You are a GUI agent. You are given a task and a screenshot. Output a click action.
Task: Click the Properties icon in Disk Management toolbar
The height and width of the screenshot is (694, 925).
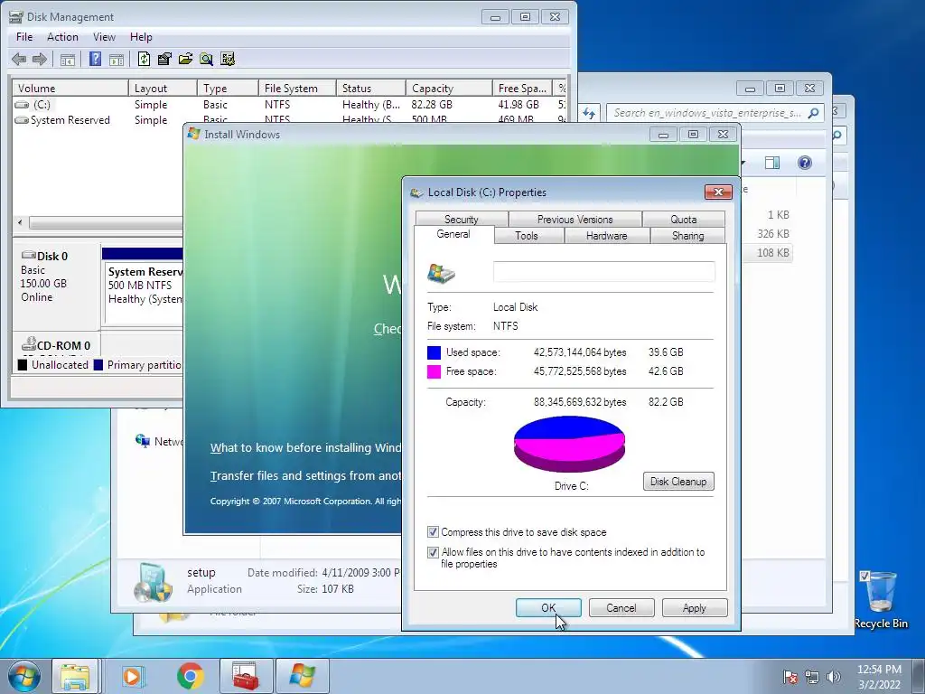click(x=164, y=59)
